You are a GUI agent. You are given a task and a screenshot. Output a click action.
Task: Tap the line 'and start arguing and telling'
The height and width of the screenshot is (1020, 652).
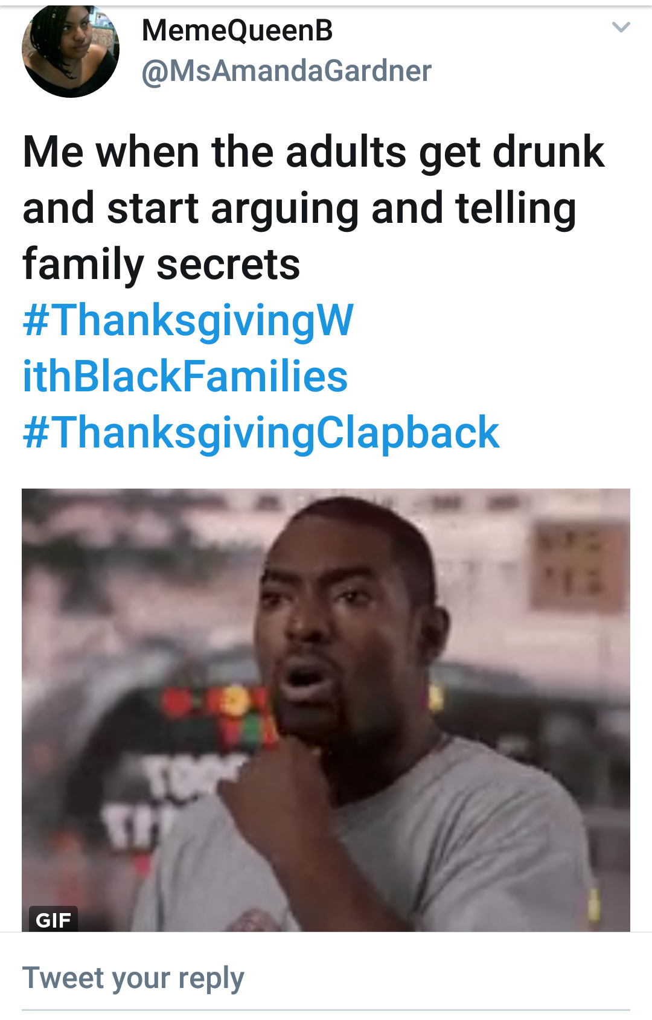[x=299, y=208]
